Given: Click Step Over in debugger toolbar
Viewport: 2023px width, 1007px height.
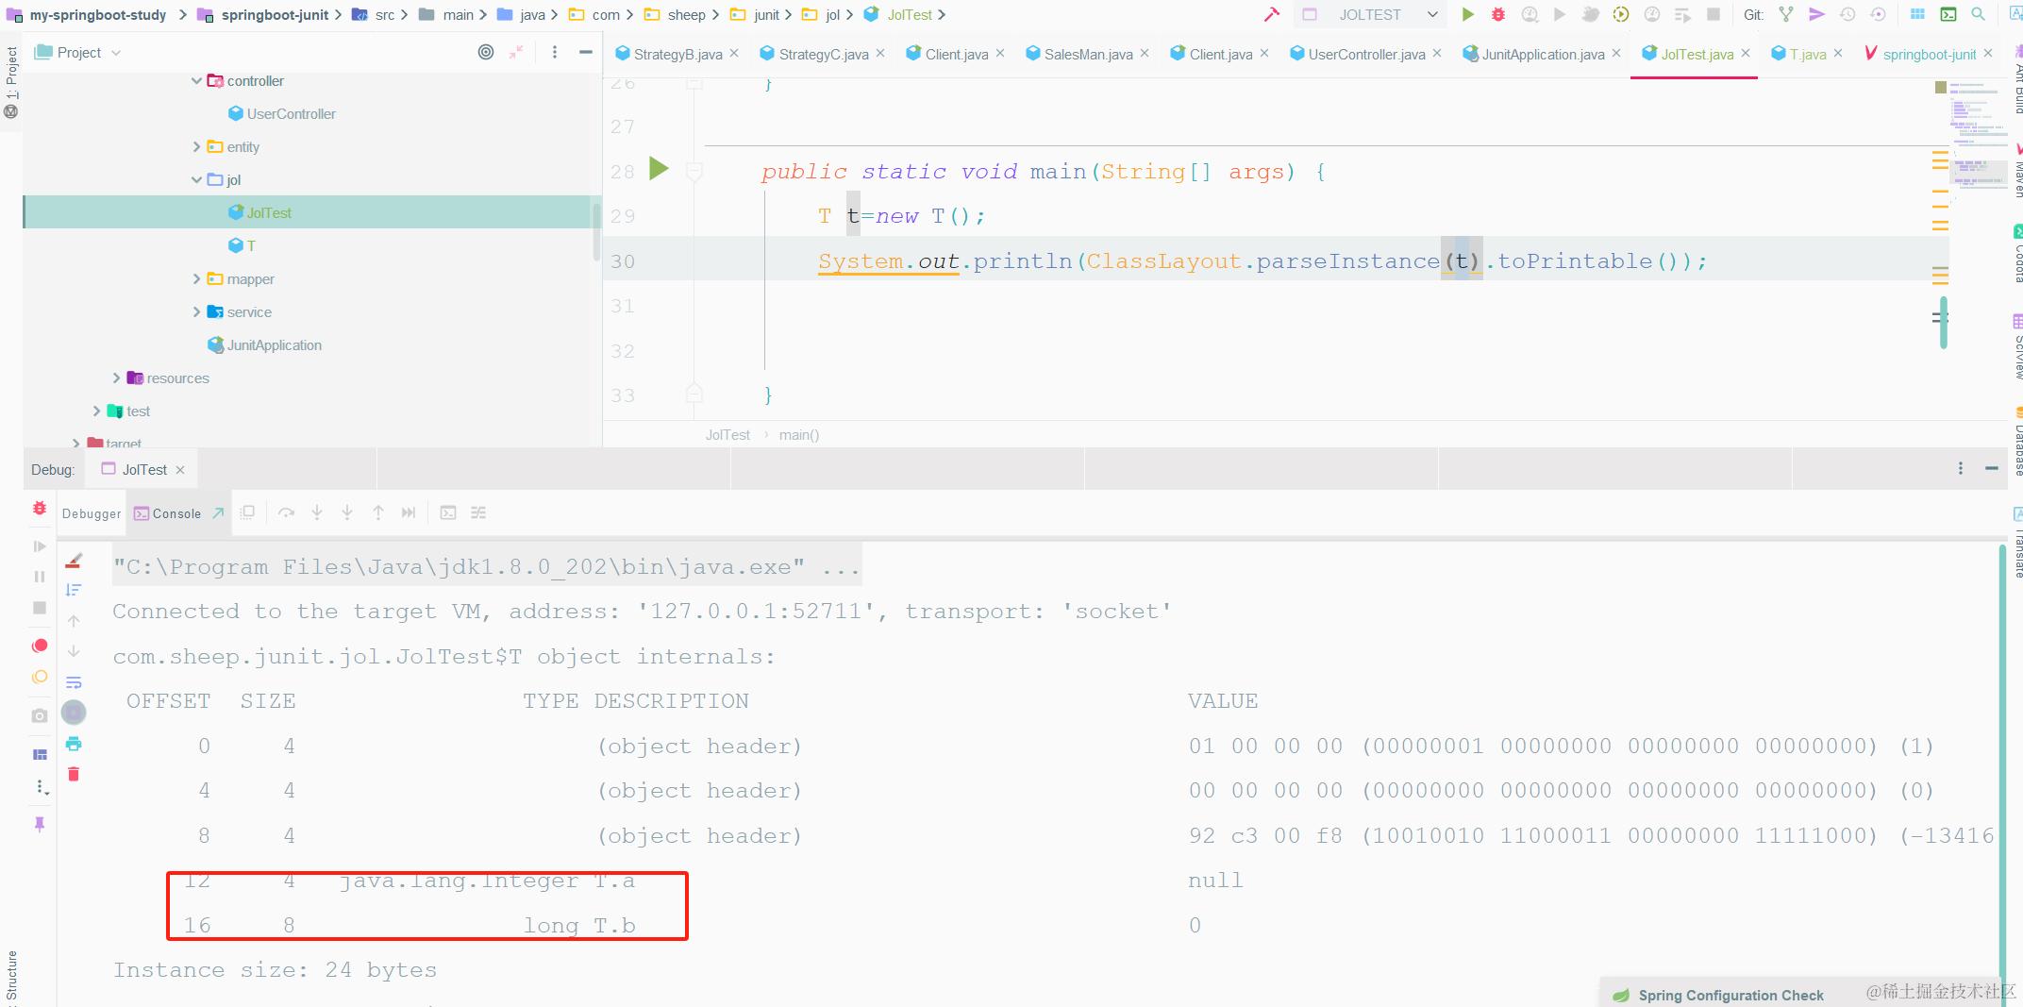Looking at the screenshot, I should tap(286, 512).
